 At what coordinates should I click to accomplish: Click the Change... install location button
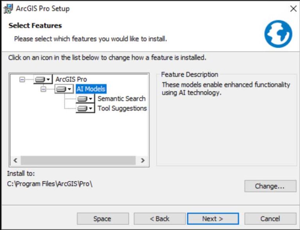[x=270, y=186]
